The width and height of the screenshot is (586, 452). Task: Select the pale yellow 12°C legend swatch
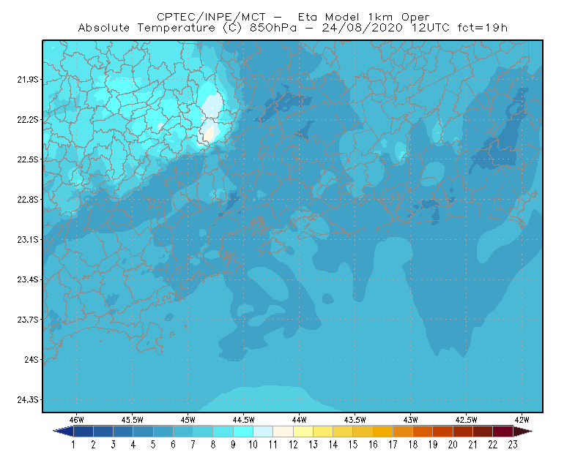click(303, 432)
